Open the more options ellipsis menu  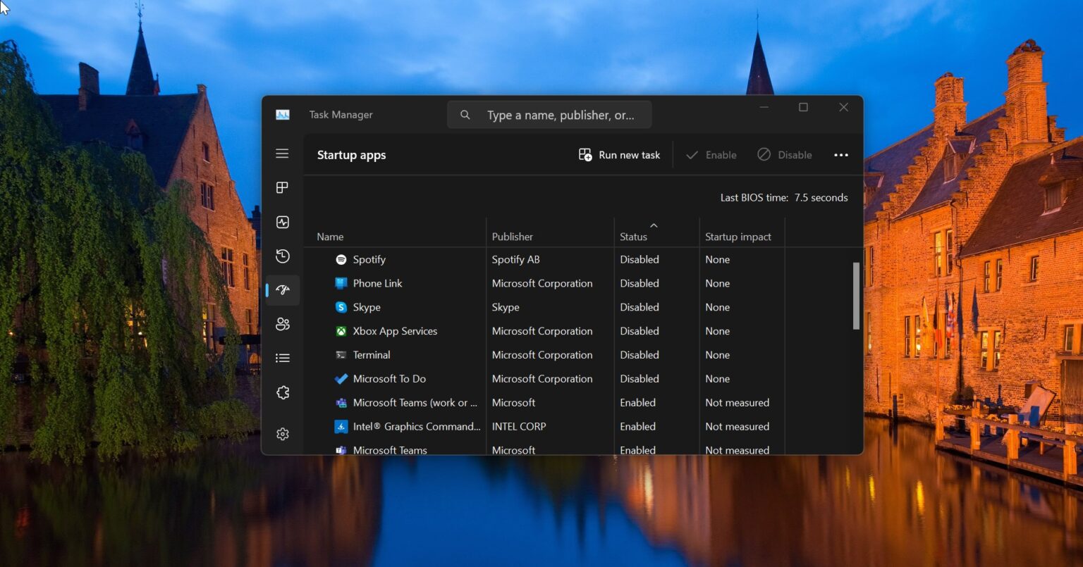[x=840, y=154]
